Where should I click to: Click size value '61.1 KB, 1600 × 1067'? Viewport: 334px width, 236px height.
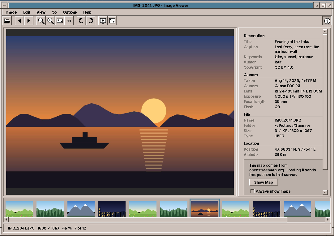(293, 131)
